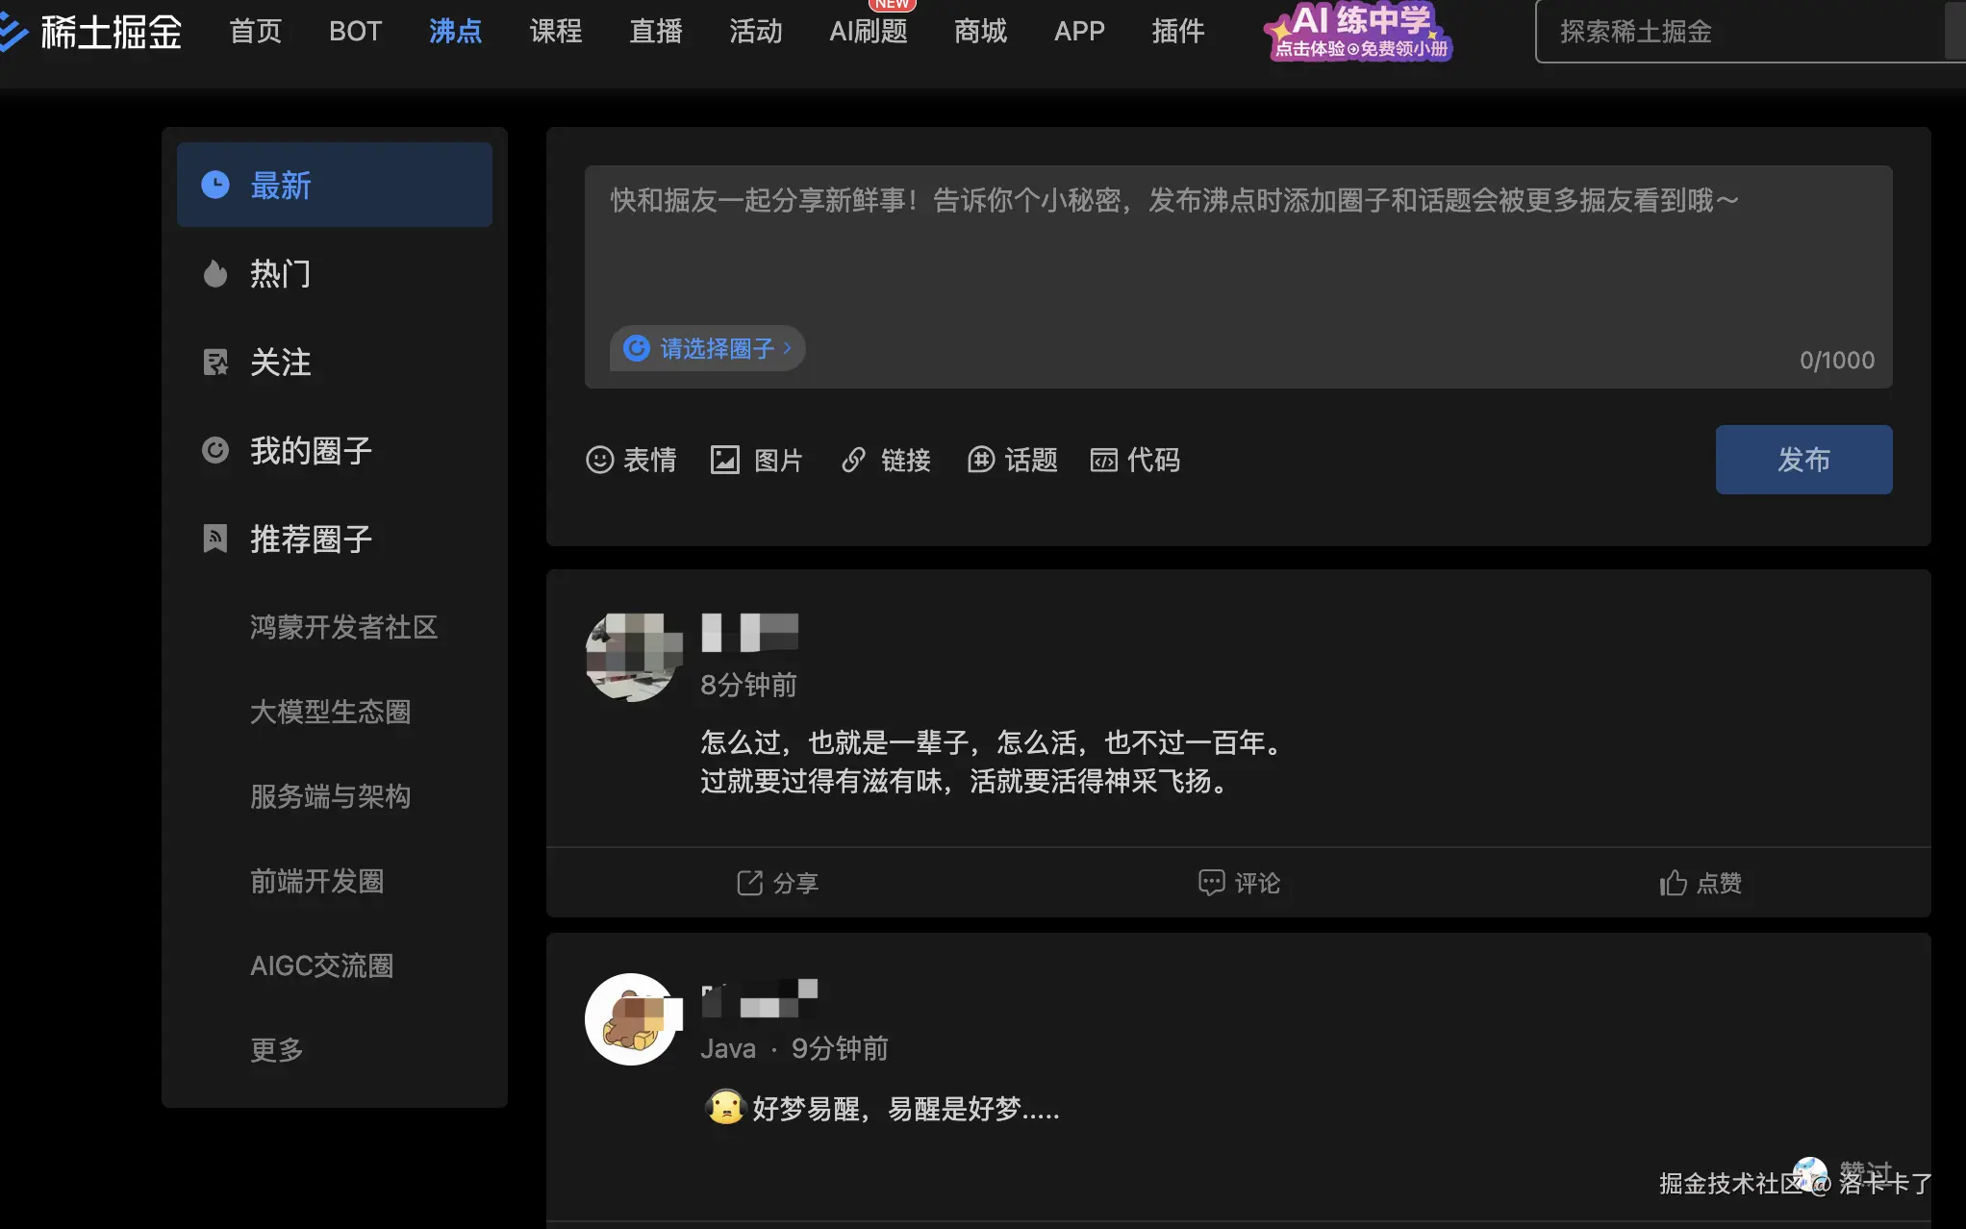Click the 发布 publish button
This screenshot has height=1229, width=1966.
1803,460
